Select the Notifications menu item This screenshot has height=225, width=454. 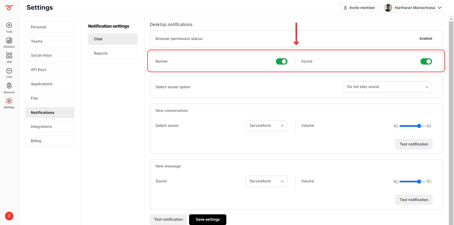[x=50, y=112]
